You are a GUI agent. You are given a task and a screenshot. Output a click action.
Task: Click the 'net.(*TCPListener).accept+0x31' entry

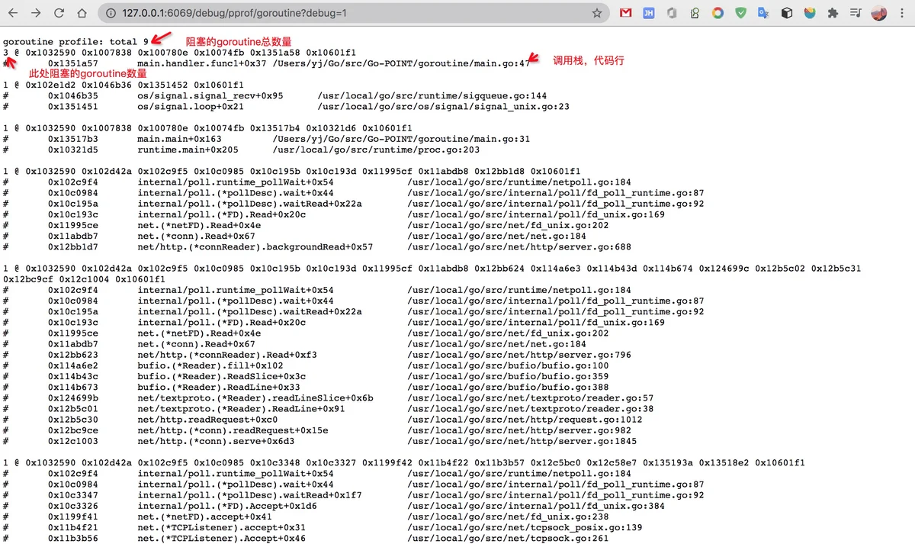click(221, 527)
